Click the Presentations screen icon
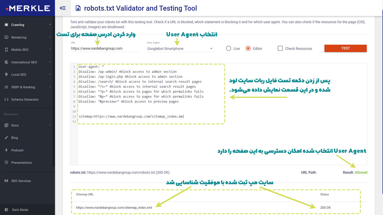This screenshot has width=383, height=215. [x=6, y=162]
